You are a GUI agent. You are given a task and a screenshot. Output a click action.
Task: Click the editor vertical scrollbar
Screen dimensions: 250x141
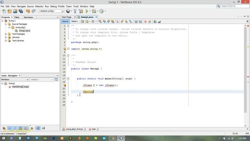[245, 70]
